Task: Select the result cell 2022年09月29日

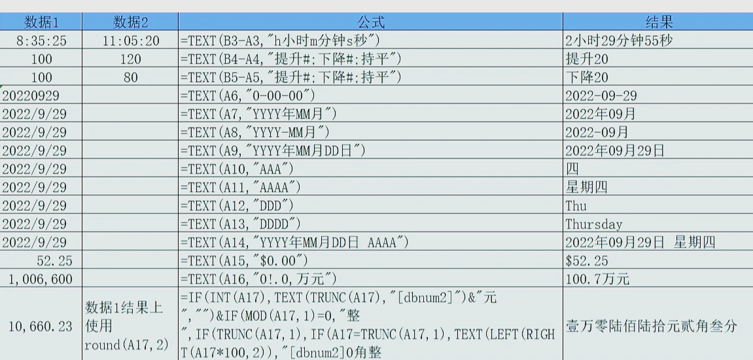Action: pos(657,151)
